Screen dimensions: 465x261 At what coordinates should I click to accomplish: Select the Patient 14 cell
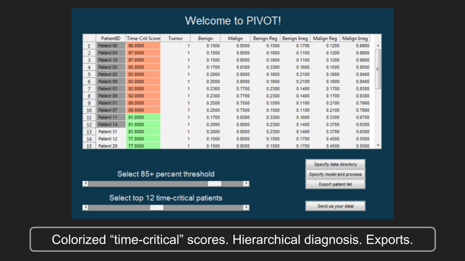click(111, 124)
